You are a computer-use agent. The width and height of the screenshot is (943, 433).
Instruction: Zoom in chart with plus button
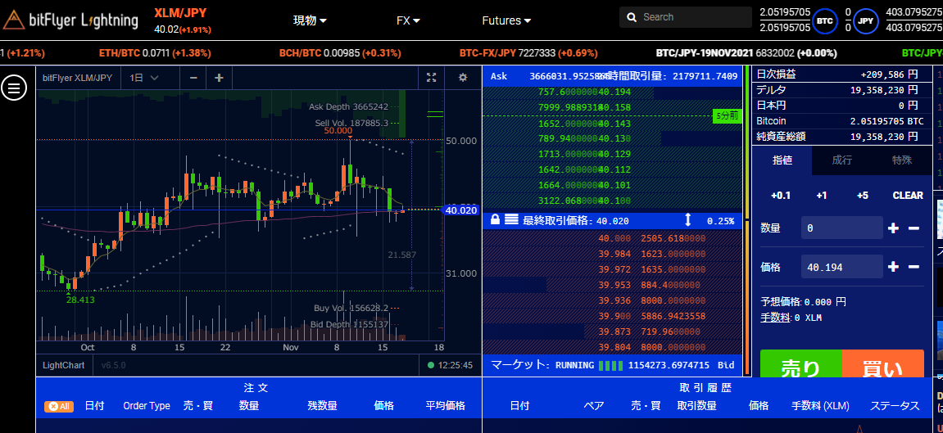pyautogui.click(x=219, y=78)
